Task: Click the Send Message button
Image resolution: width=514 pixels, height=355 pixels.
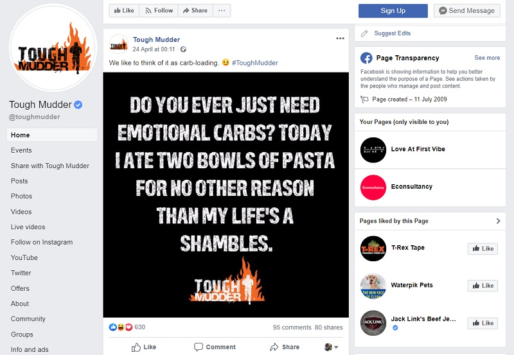Action: 467,10
